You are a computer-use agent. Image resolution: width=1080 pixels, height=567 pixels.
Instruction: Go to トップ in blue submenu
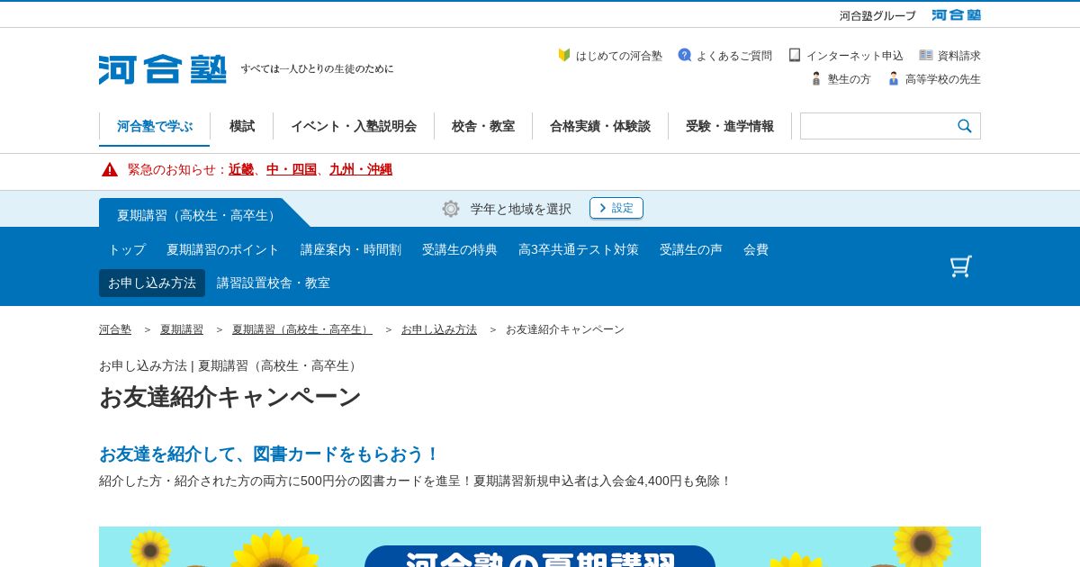tap(127, 249)
